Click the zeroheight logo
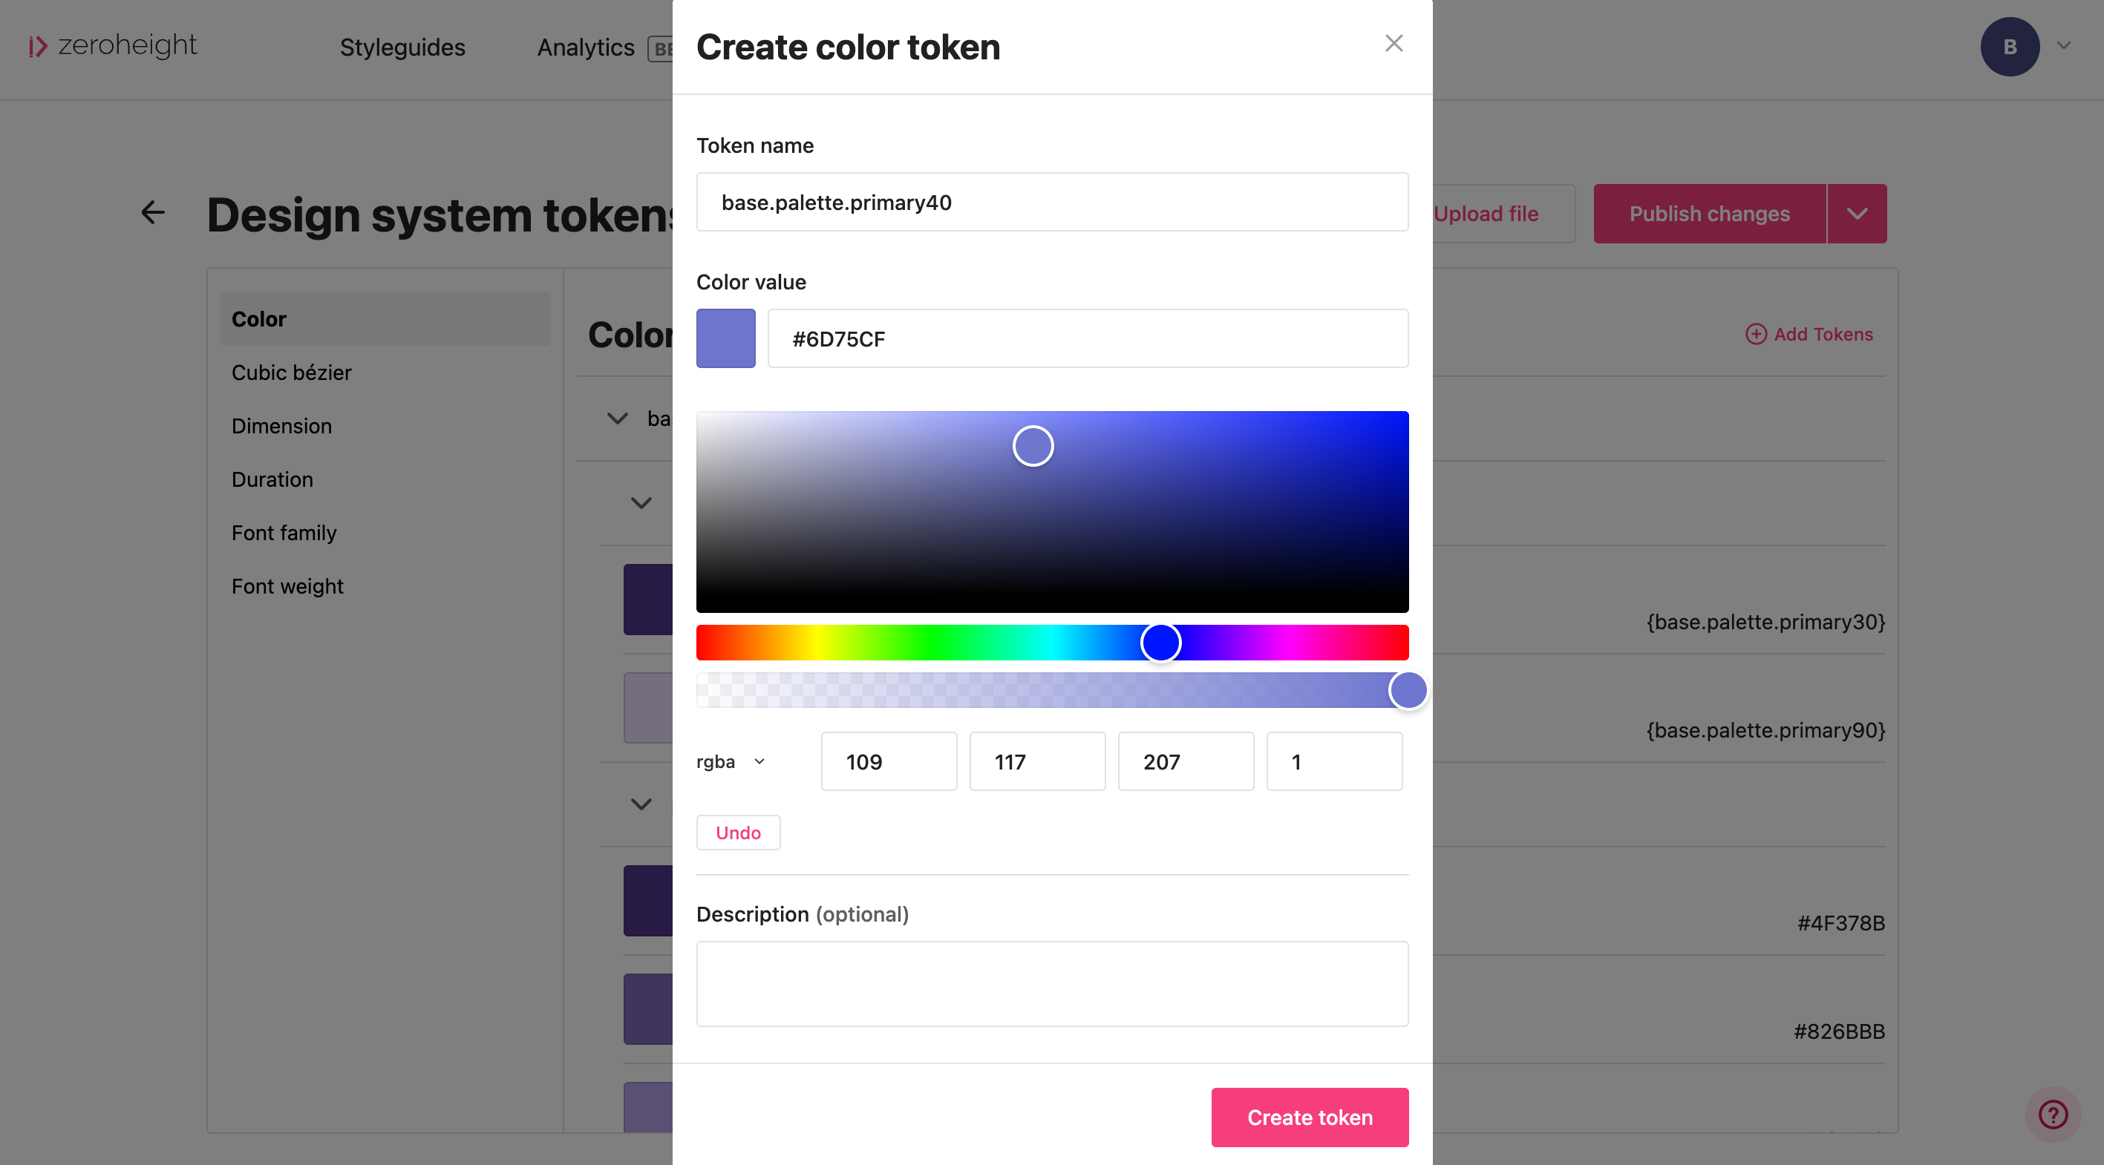This screenshot has width=2104, height=1165. tap(113, 46)
